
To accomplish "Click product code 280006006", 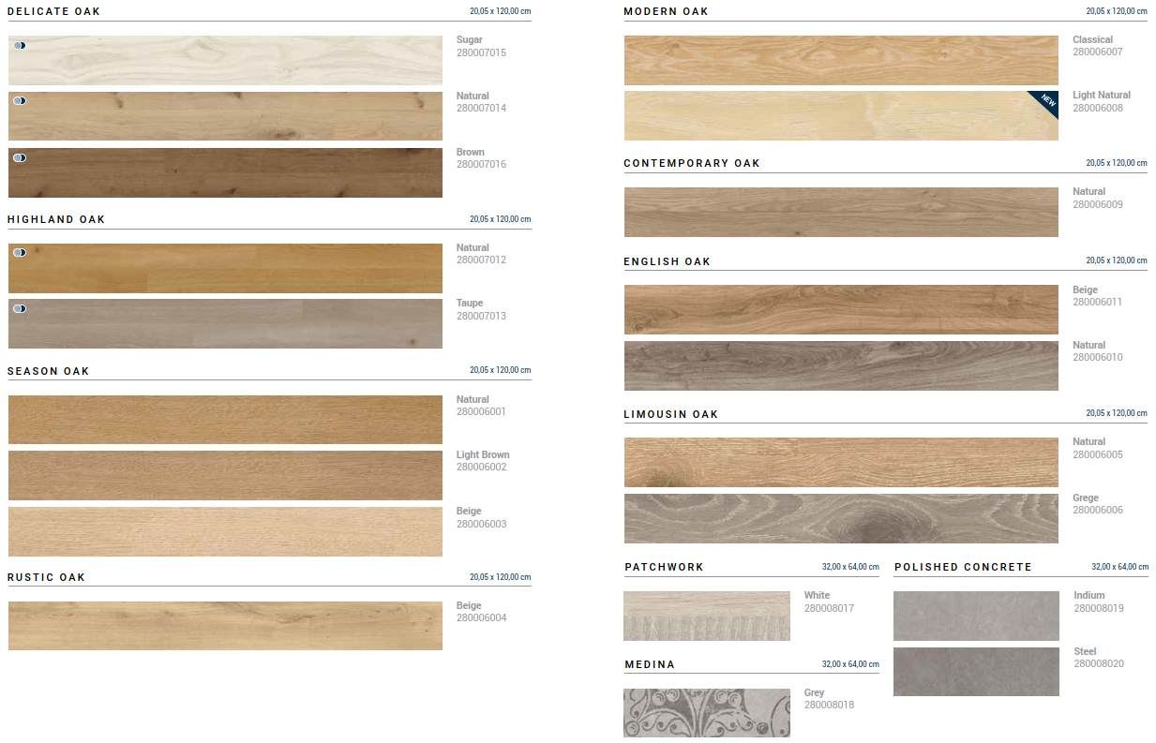I will [x=1098, y=510].
